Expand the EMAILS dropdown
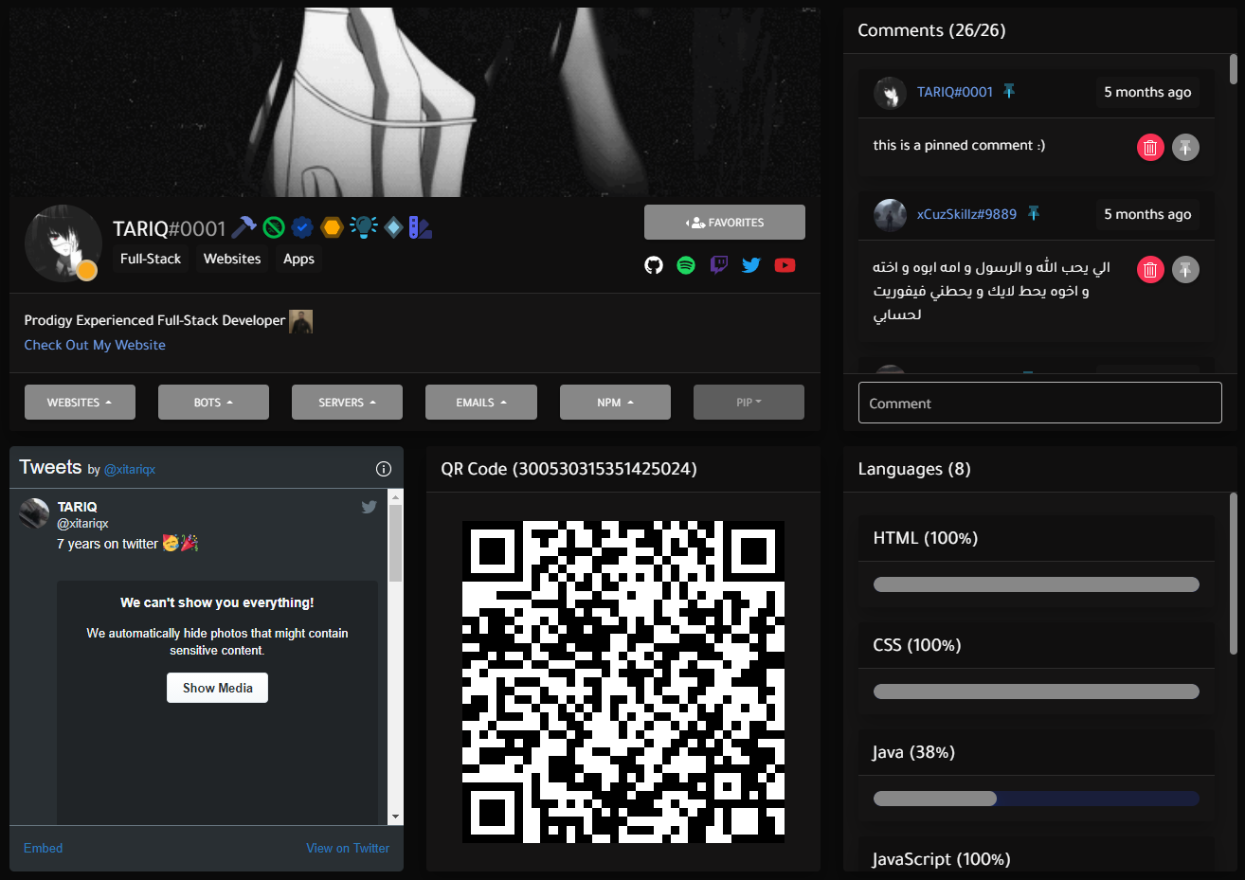The width and height of the screenshot is (1245, 880). coord(481,402)
